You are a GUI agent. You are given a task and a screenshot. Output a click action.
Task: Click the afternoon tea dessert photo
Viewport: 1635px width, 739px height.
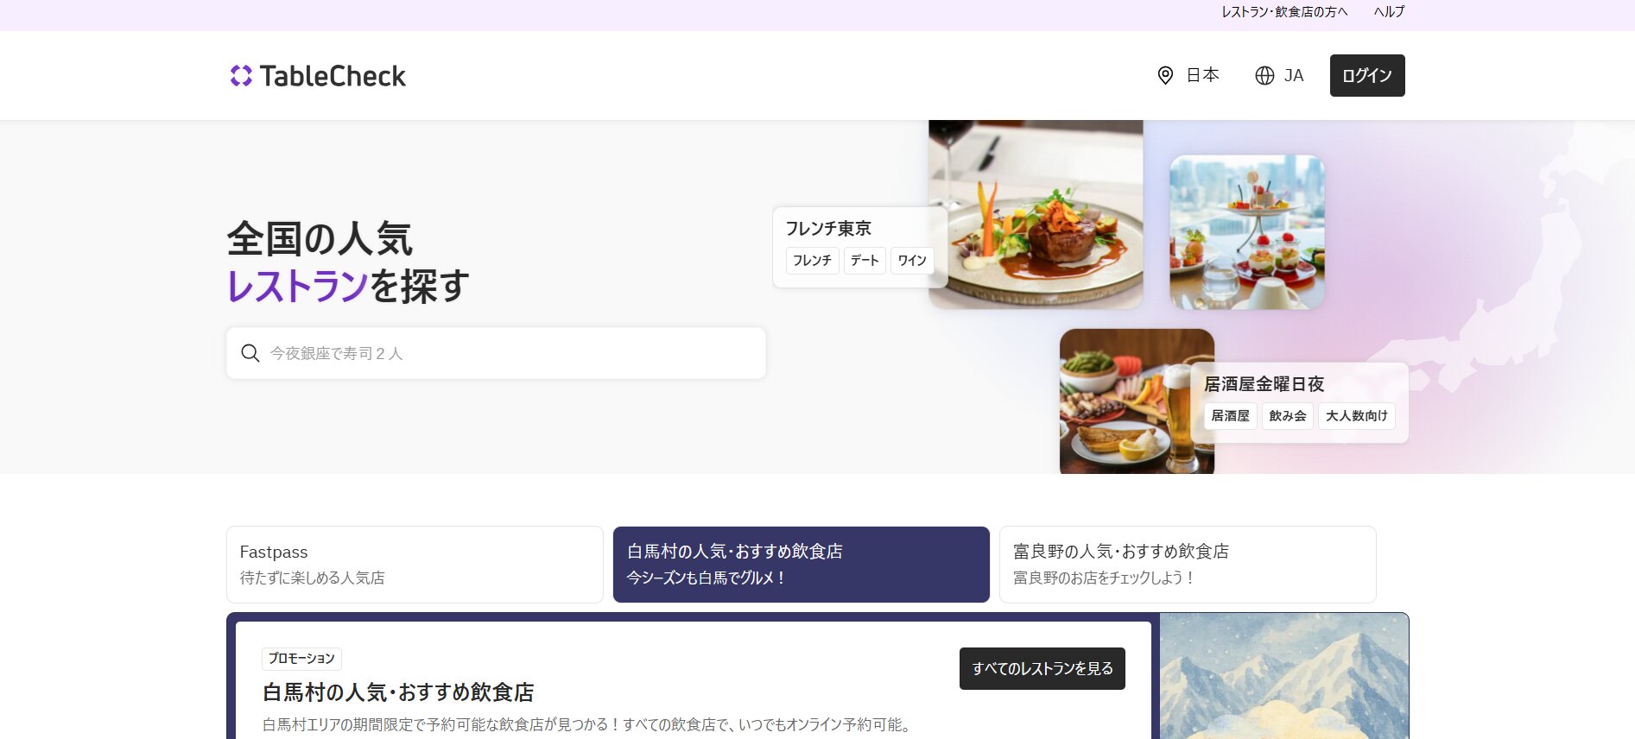1246,231
